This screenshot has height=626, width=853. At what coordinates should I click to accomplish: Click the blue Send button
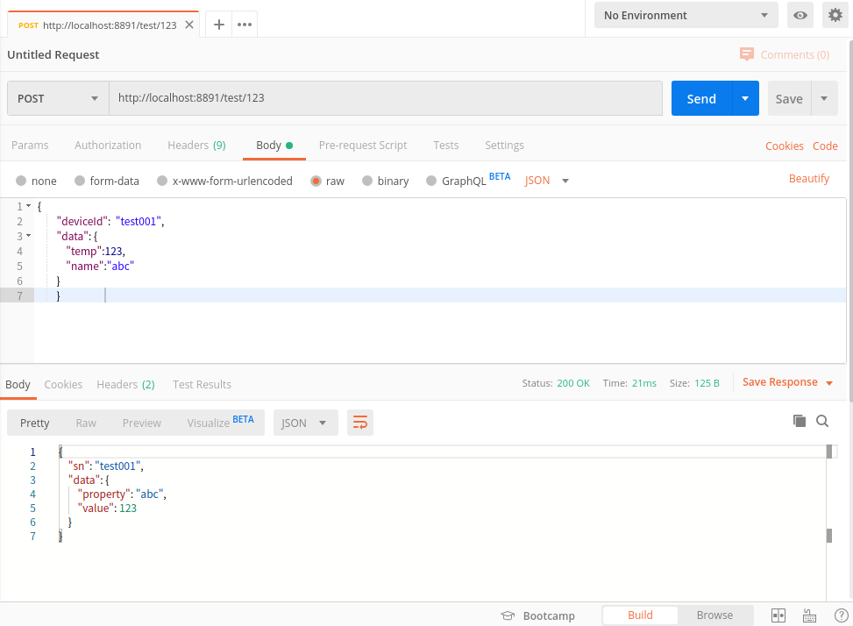point(701,98)
